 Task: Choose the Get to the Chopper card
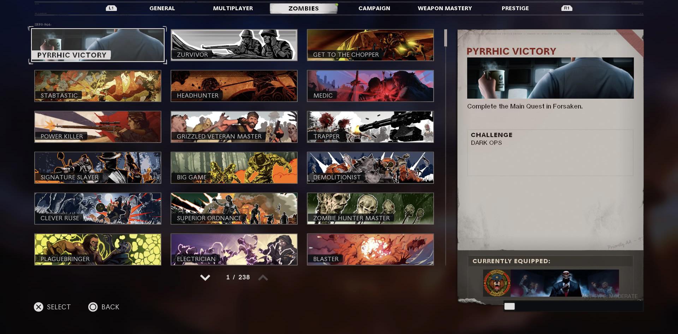click(370, 45)
